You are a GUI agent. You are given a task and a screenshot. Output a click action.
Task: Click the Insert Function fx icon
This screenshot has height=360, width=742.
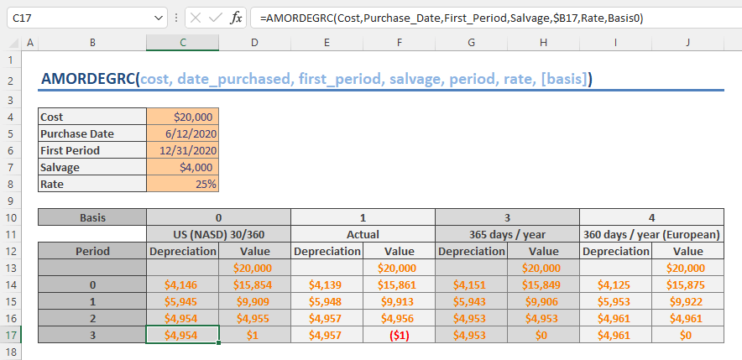(237, 18)
